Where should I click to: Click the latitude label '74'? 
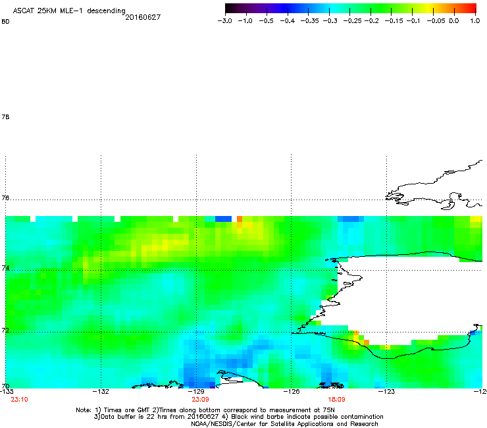pos(5,268)
